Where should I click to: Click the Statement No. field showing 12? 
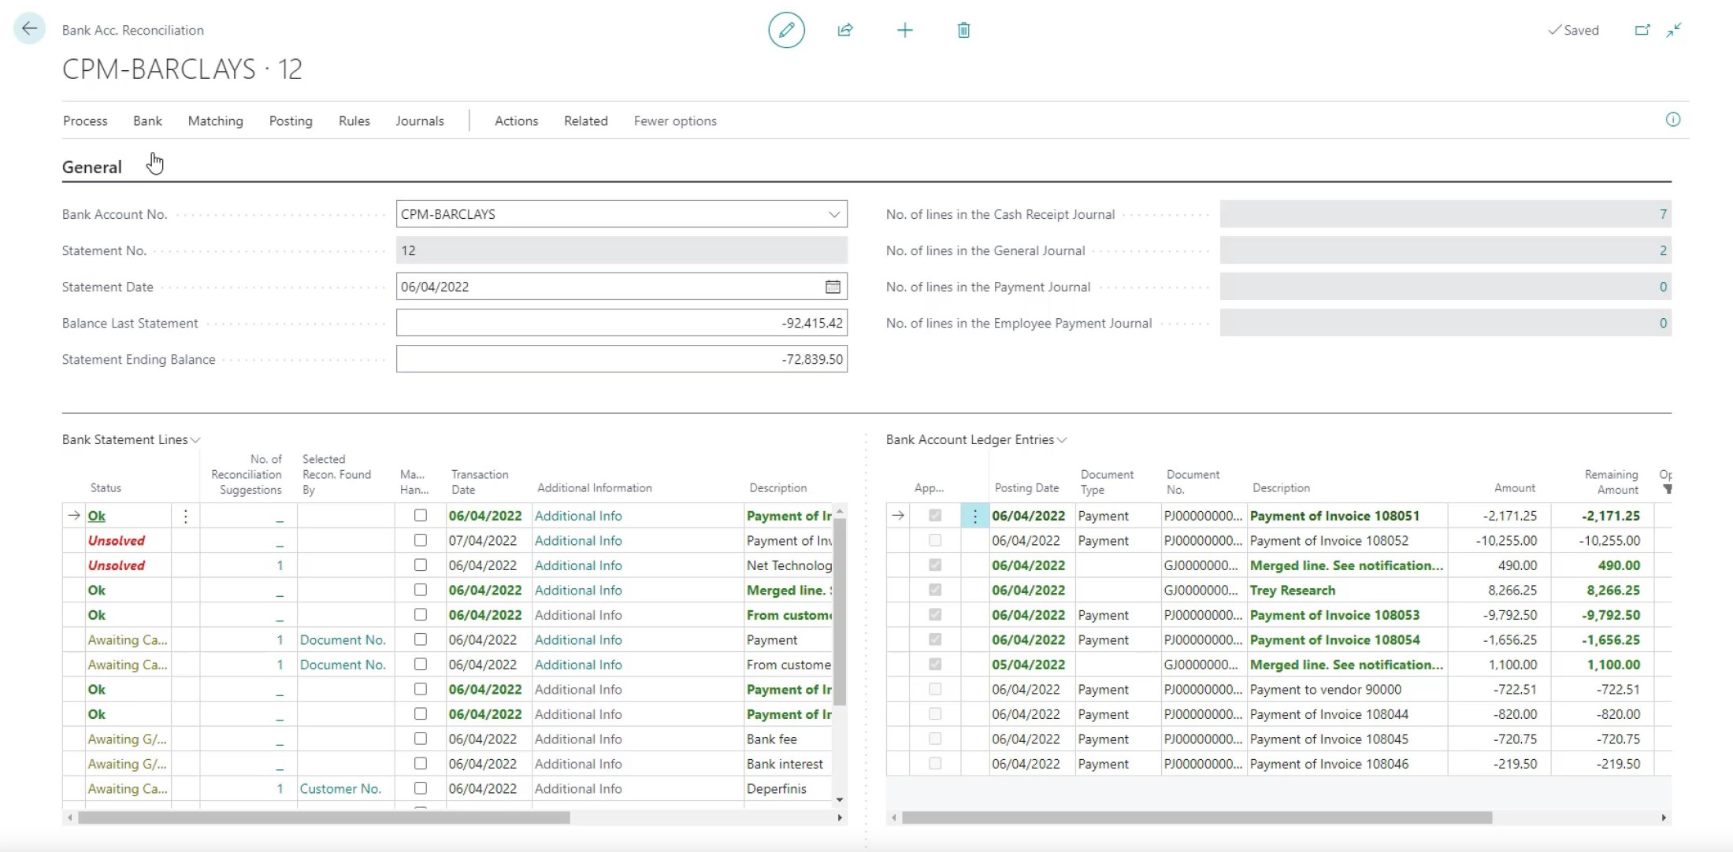click(622, 250)
